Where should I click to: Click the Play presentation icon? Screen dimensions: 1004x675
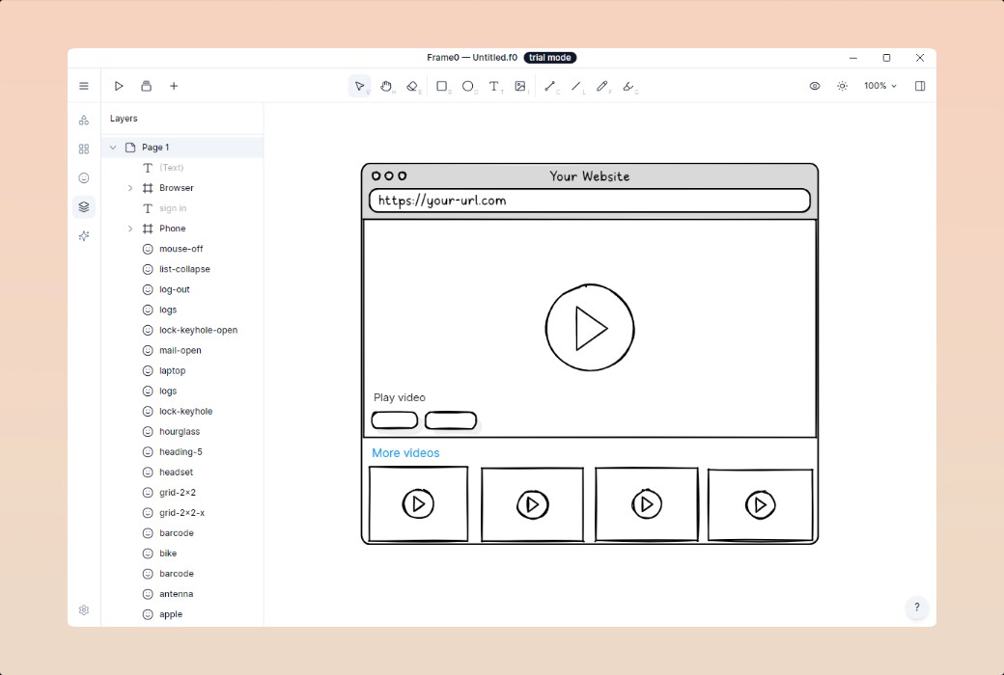point(119,86)
